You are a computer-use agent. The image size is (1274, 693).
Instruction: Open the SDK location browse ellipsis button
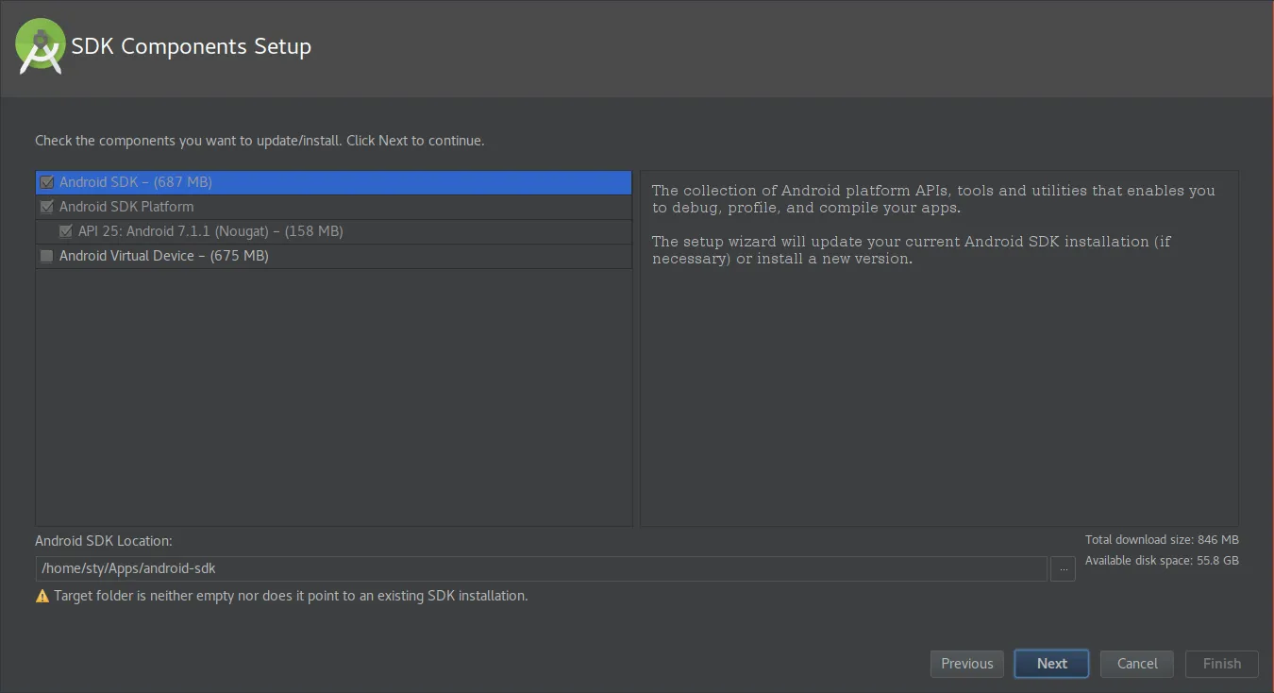coord(1063,569)
